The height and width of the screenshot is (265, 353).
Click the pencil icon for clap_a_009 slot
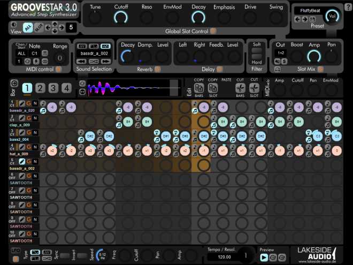[x=22, y=118]
